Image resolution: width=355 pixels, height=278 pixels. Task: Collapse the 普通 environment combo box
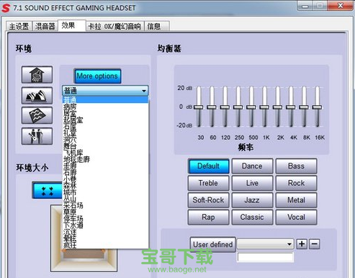[x=144, y=91]
